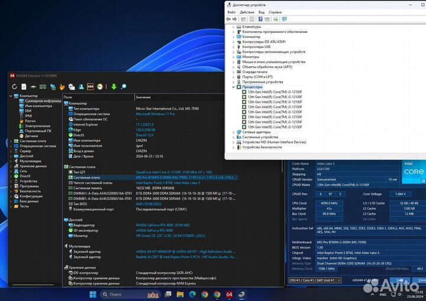Click the MSI Pro B760M-G DDR4 motherboard link
The width and height of the screenshot is (426, 301).
point(186,177)
